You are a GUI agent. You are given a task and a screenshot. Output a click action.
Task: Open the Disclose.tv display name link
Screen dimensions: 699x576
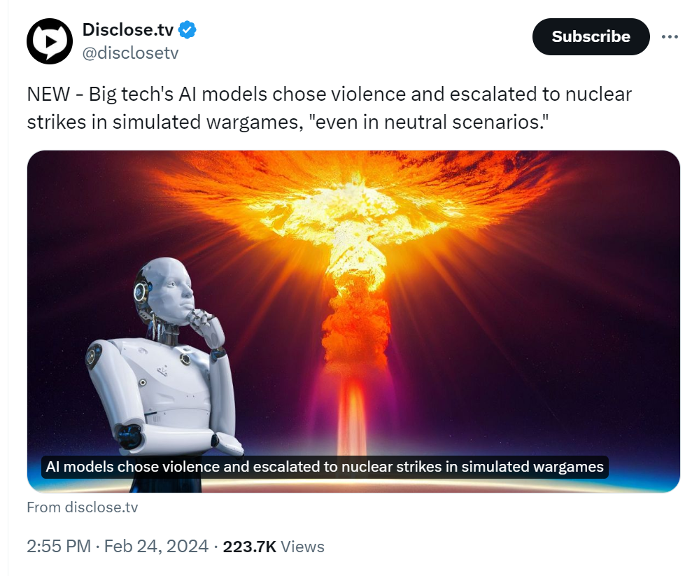(x=128, y=30)
